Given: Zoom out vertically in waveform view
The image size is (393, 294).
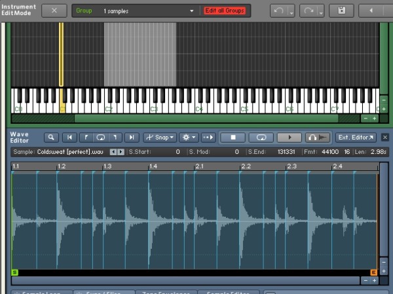Looking at the screenshot, I should [x=384, y=262].
